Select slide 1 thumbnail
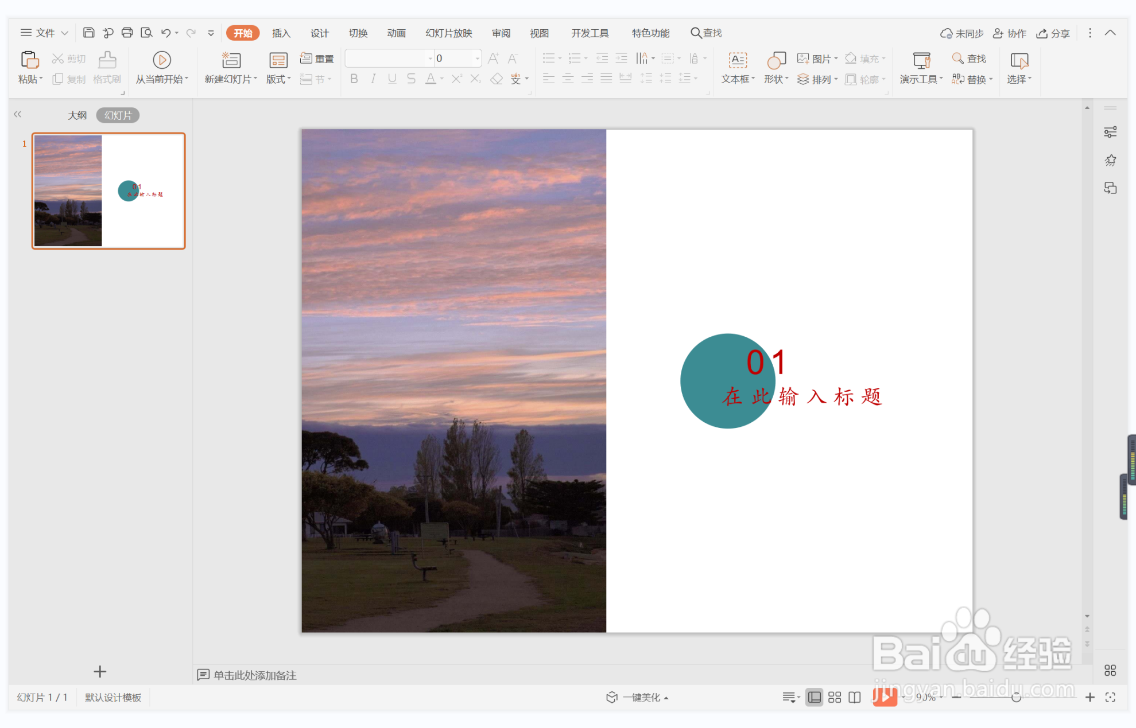 coord(108,191)
